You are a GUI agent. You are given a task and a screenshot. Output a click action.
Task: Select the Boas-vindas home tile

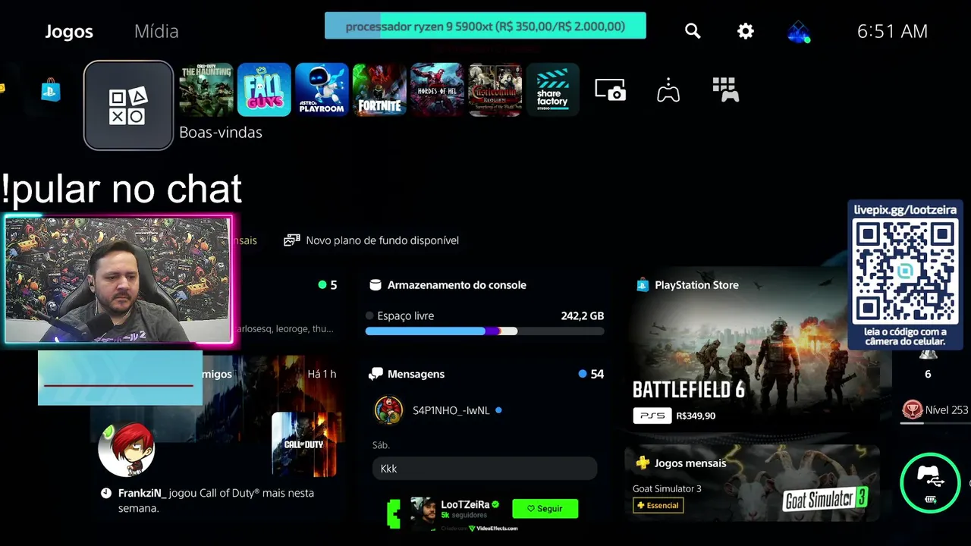[x=128, y=105]
